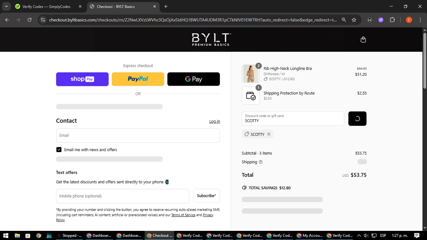Screen dimensions: 427x240
Task: Click the Shipping help question mark icon
Action: tap(260, 162)
